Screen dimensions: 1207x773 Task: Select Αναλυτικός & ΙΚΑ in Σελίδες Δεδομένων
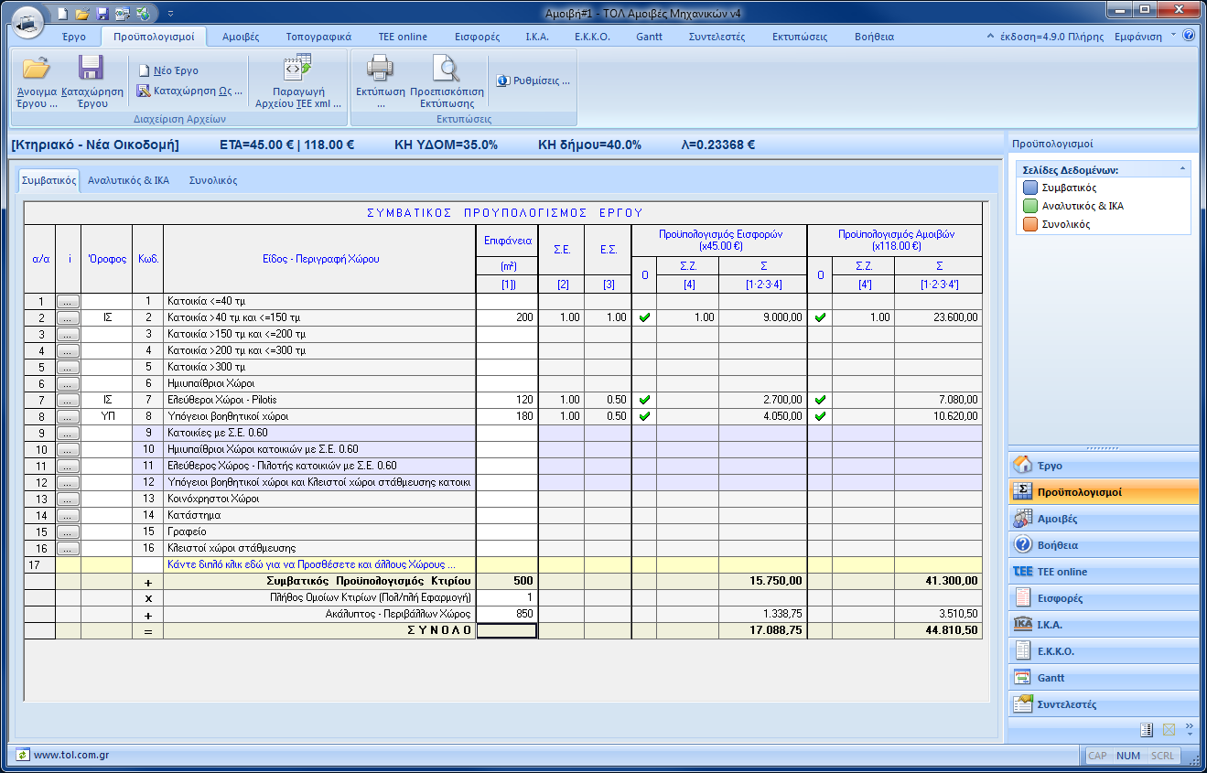point(1073,206)
